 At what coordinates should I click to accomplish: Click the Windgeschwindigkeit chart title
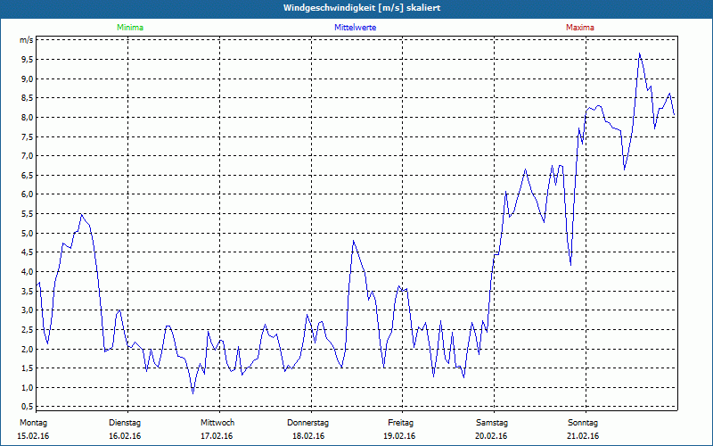pyautogui.click(x=362, y=8)
